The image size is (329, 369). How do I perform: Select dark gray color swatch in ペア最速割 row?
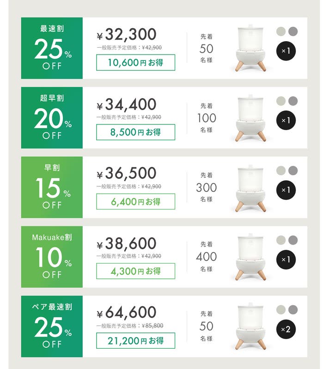pos(293,309)
